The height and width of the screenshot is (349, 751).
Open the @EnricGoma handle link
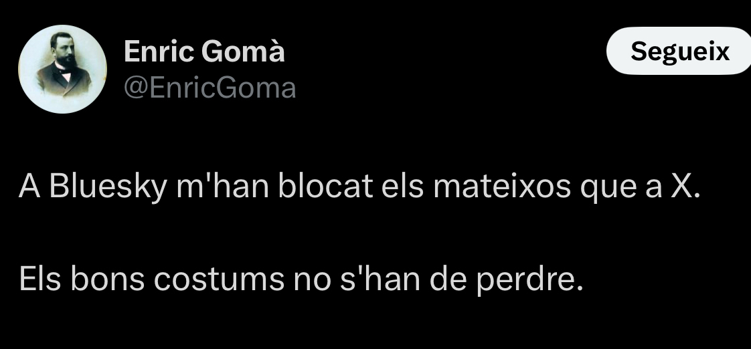(210, 88)
